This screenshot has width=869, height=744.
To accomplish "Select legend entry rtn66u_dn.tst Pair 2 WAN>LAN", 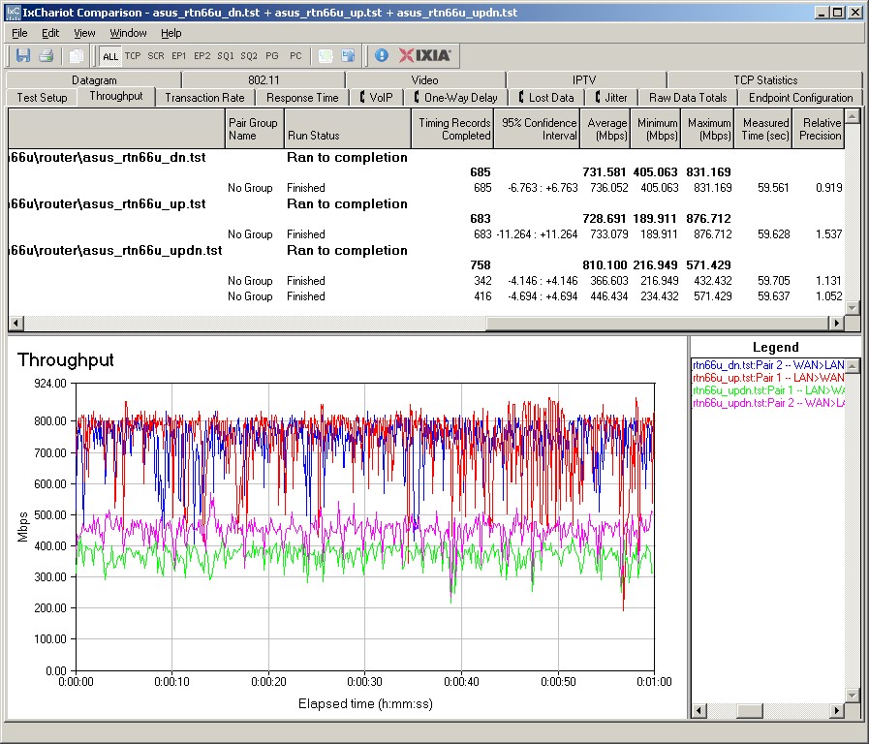I will [768, 365].
